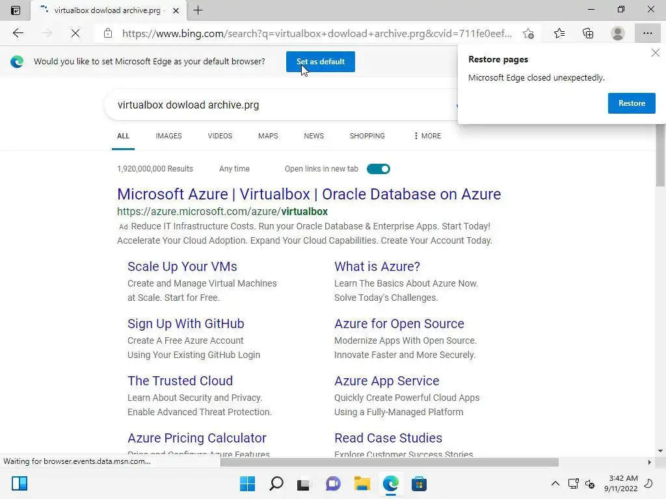Open Azure for Open Source link
Image resolution: width=666 pixels, height=499 pixels.
[x=399, y=324]
